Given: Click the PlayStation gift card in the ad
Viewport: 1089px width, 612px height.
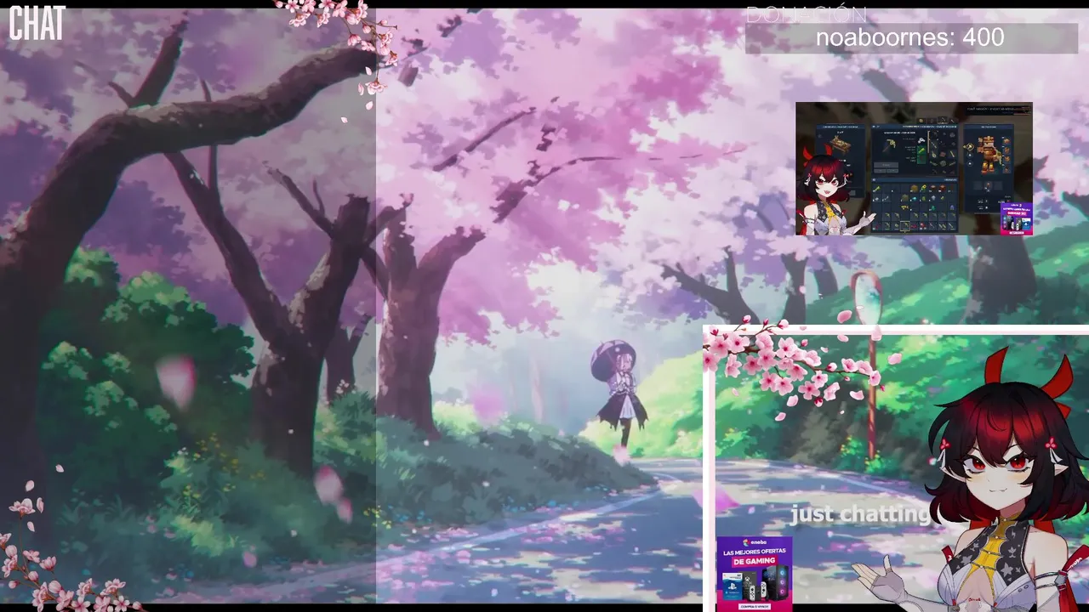Looking at the screenshot, I should point(733,586).
